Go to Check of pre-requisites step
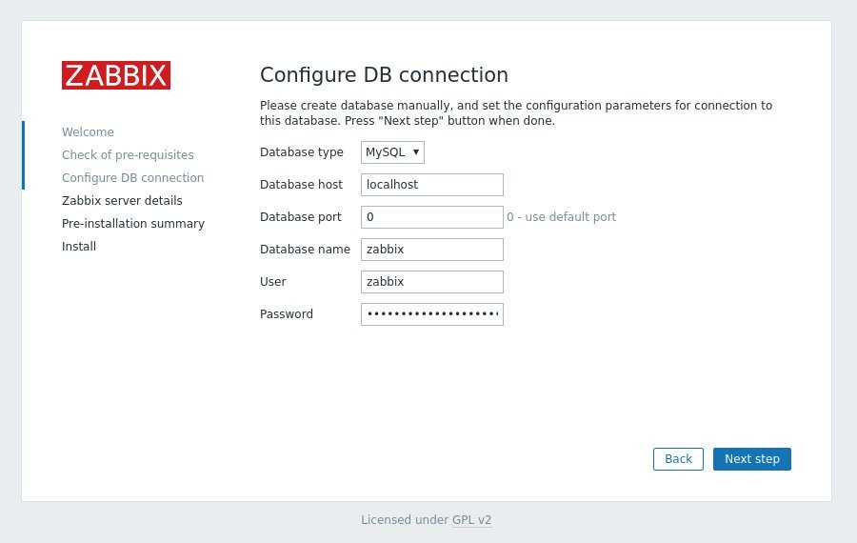 pos(128,155)
